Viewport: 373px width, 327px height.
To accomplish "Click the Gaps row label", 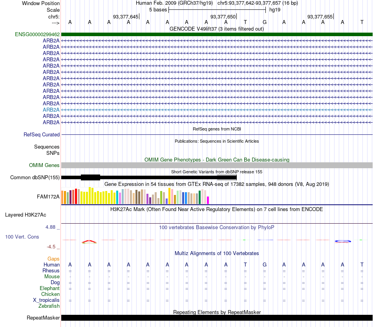I will tap(53, 259).
